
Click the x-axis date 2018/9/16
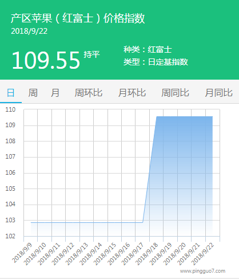pos(119,254)
